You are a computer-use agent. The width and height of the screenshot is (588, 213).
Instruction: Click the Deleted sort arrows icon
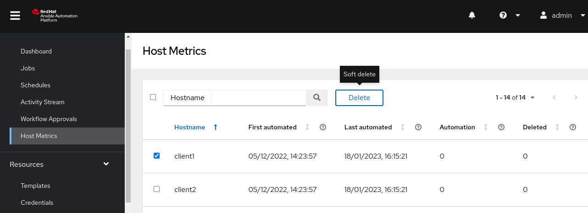tap(557, 127)
